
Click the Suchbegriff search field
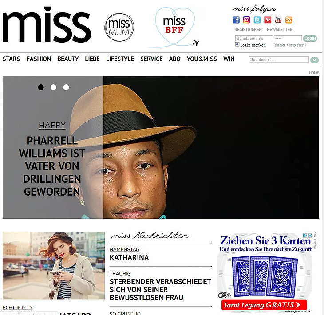pyautogui.click(x=279, y=60)
